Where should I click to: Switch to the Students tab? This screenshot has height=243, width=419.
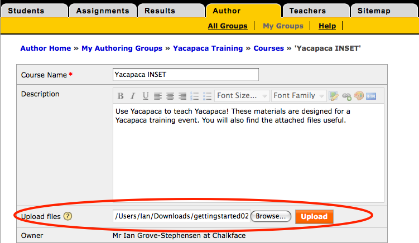(x=33, y=11)
